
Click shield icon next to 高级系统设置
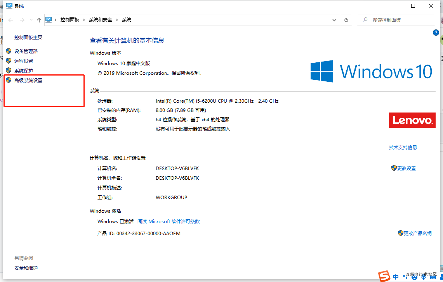point(9,80)
